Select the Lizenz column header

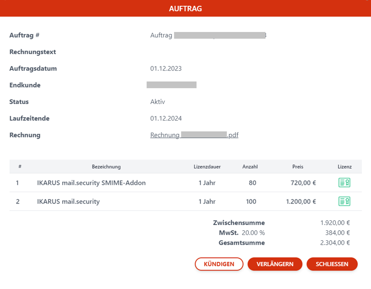[x=345, y=167]
